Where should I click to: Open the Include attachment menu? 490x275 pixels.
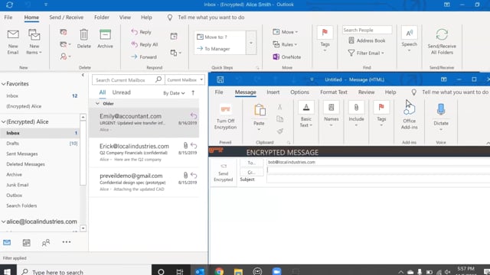tap(356, 115)
